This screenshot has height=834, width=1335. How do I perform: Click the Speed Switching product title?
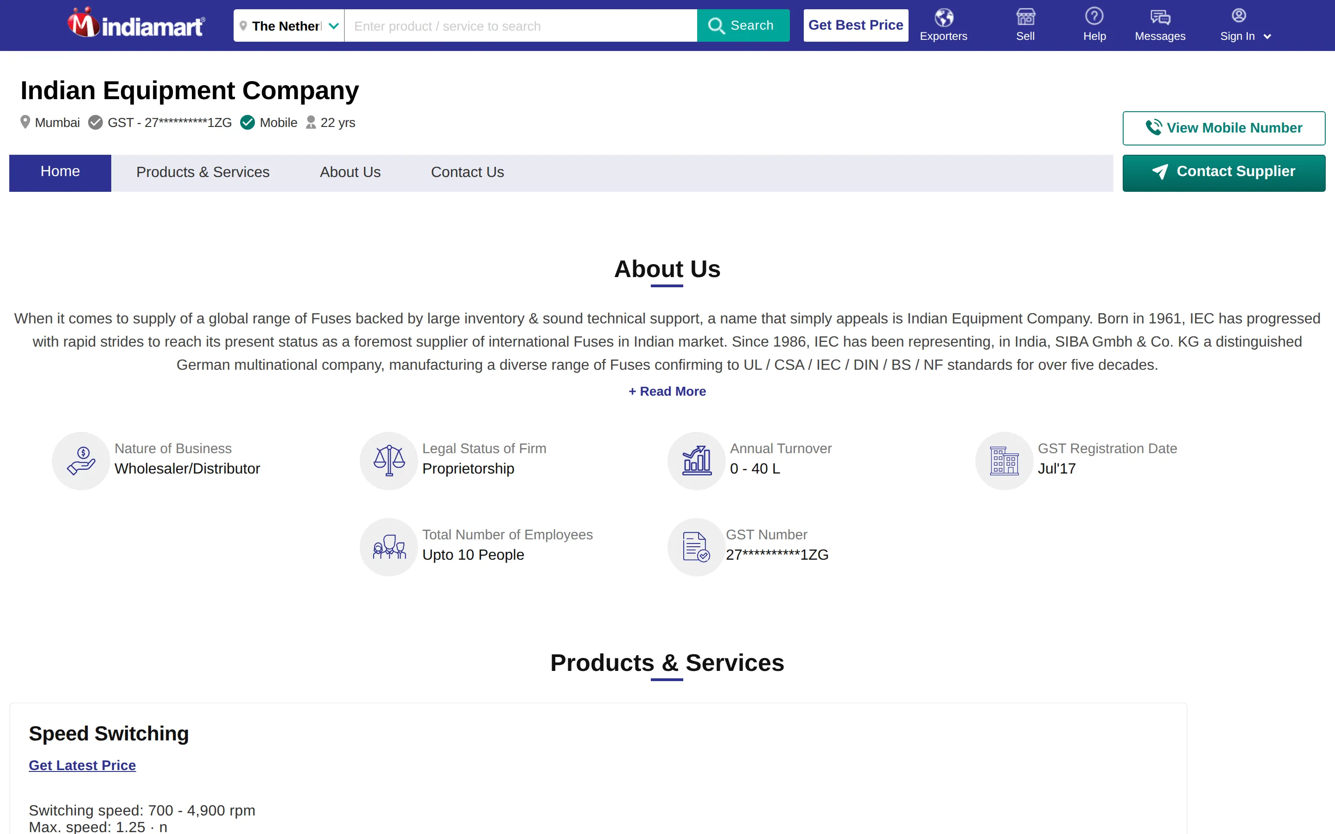tap(108, 733)
